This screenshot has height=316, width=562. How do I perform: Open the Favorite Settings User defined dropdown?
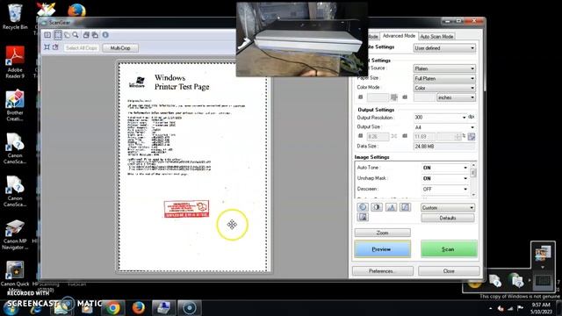(444, 48)
